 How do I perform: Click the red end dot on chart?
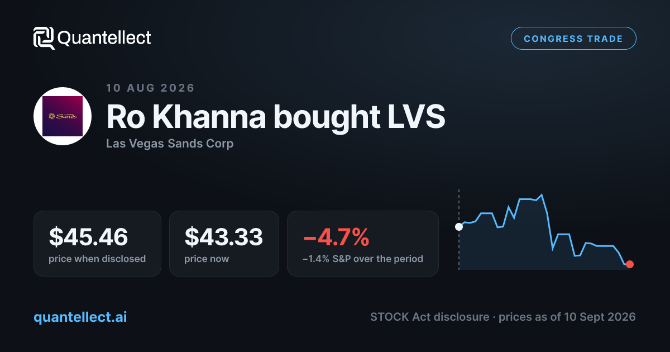coord(630,264)
